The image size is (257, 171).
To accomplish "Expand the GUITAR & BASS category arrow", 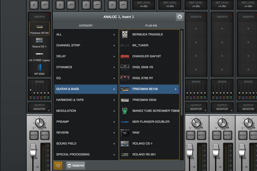I will tap(114, 89).
